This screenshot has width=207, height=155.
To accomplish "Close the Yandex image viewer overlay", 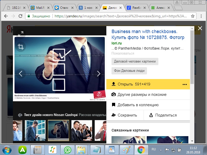I will (200, 28).
